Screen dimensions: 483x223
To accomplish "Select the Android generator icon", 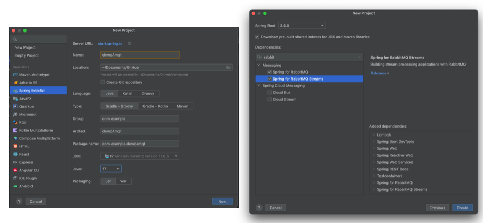I will point(15,186).
